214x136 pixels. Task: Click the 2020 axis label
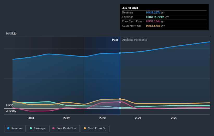coord(102,118)
